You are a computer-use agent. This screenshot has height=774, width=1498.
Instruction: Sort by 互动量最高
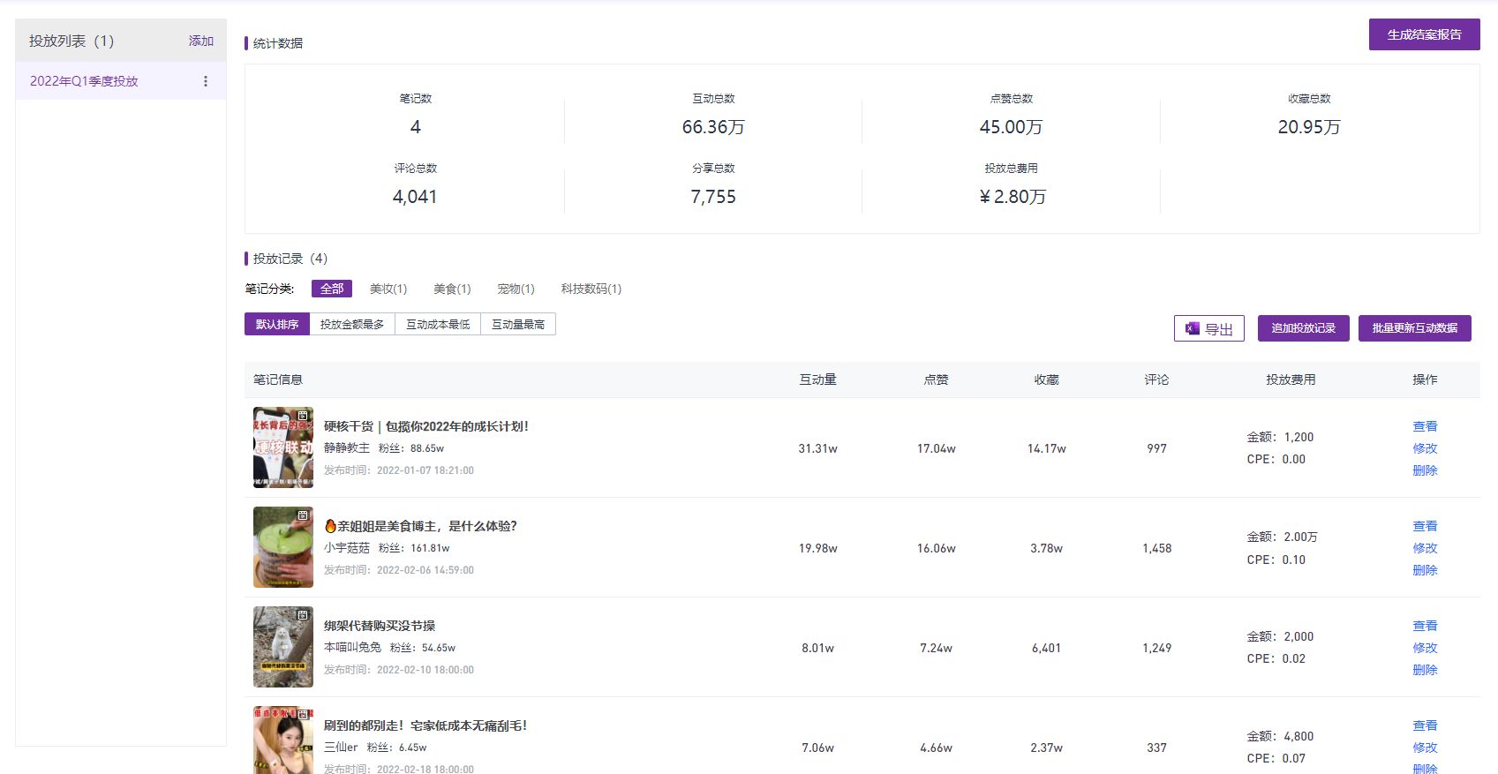pyautogui.click(x=518, y=325)
